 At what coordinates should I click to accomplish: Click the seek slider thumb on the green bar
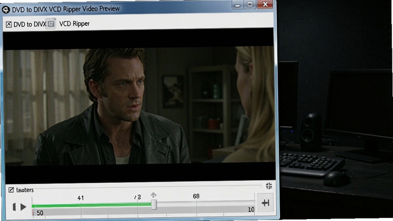pyautogui.click(x=154, y=204)
